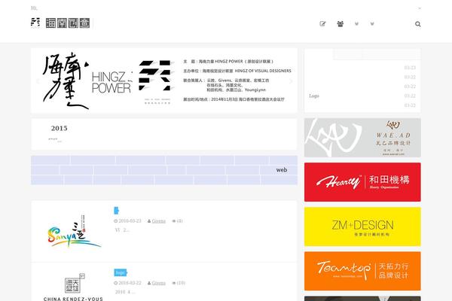Screen dimensions: 452x301
Task: Open the yellow ZM+DESIGN sidebar banner
Action: 362,227
